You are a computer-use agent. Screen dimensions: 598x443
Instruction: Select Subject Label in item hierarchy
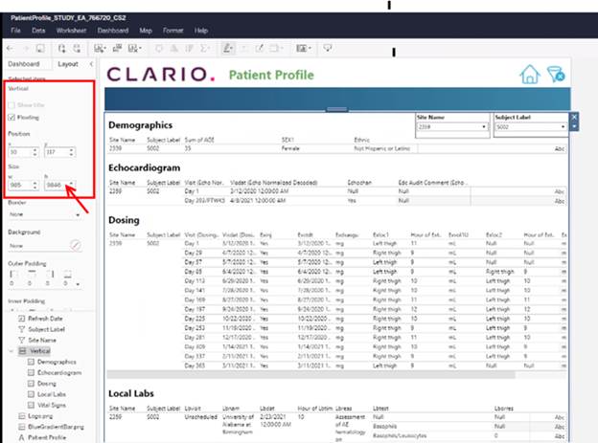42,329
